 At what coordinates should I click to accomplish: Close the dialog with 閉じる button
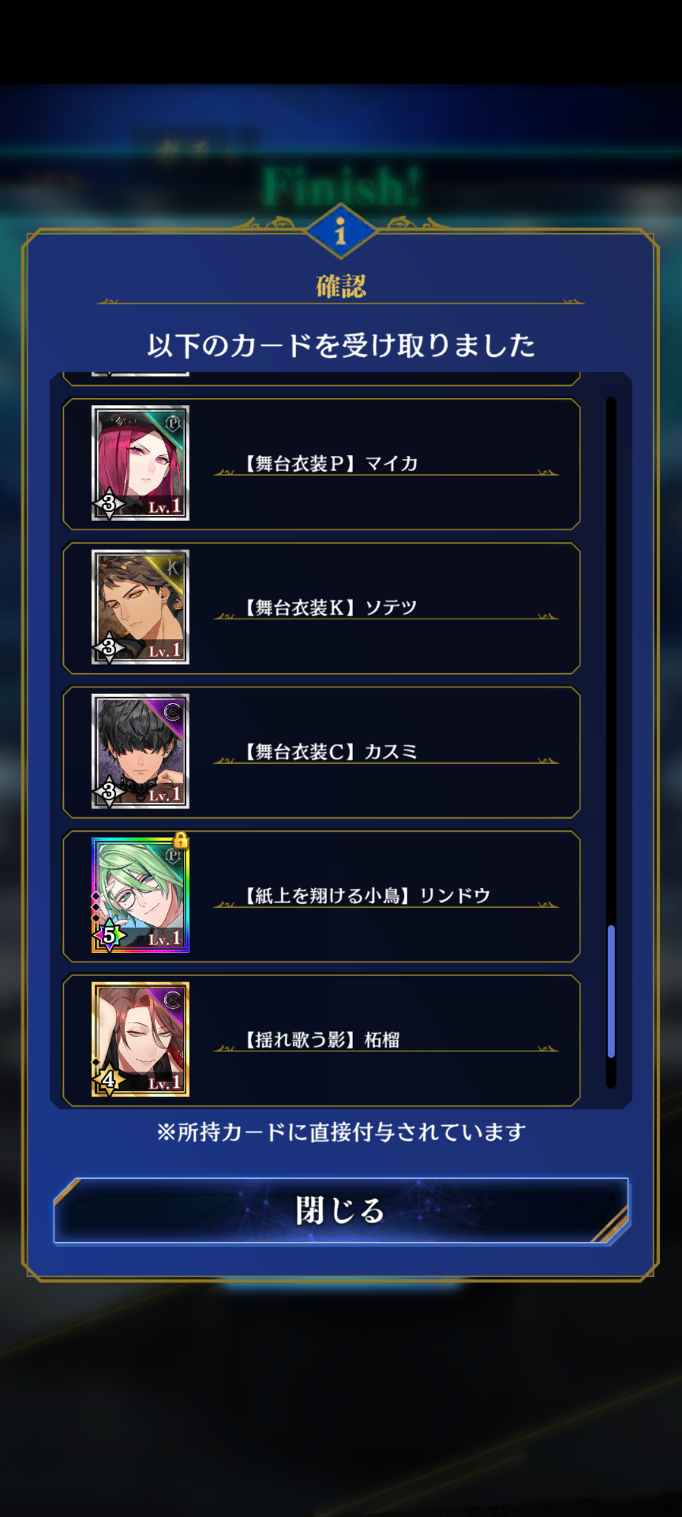pos(341,1210)
